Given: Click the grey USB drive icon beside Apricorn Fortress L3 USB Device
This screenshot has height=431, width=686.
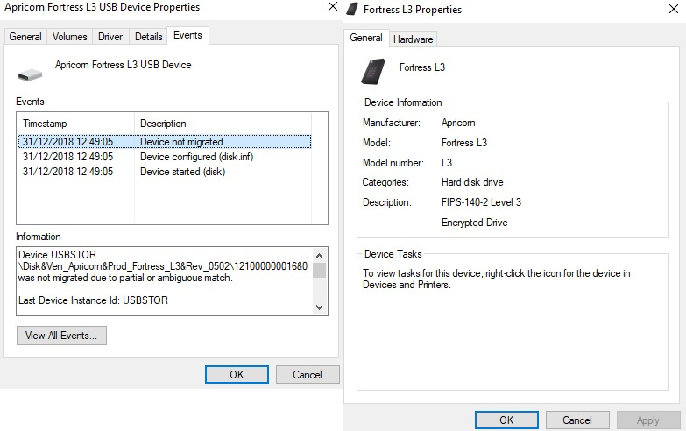Looking at the screenshot, I should click(x=30, y=75).
